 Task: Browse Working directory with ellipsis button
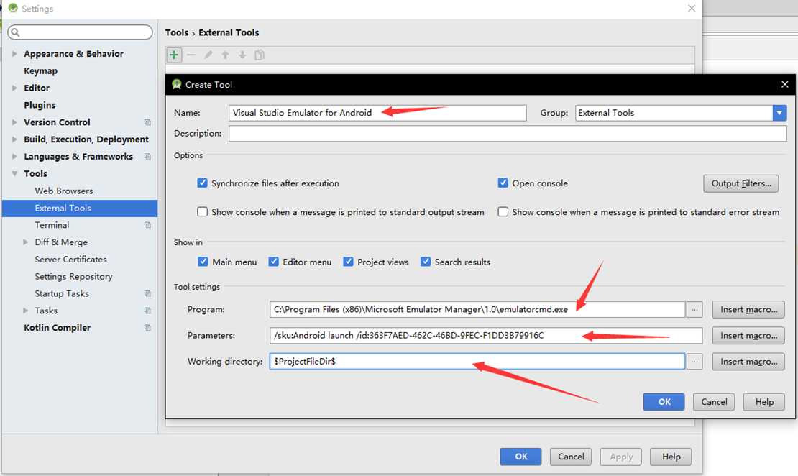point(694,362)
